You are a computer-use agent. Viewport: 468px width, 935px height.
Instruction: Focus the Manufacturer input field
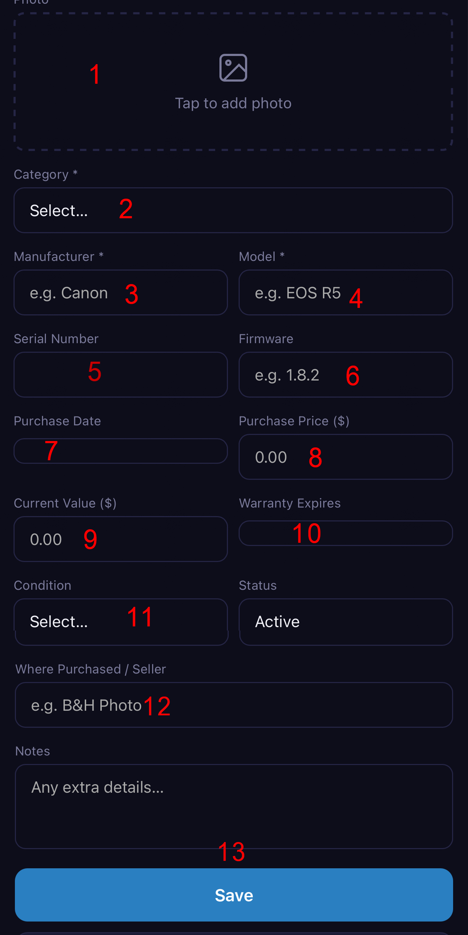(121, 292)
